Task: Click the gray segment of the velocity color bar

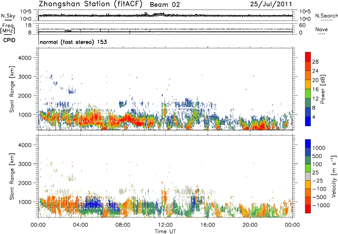Action: [x=308, y=177]
